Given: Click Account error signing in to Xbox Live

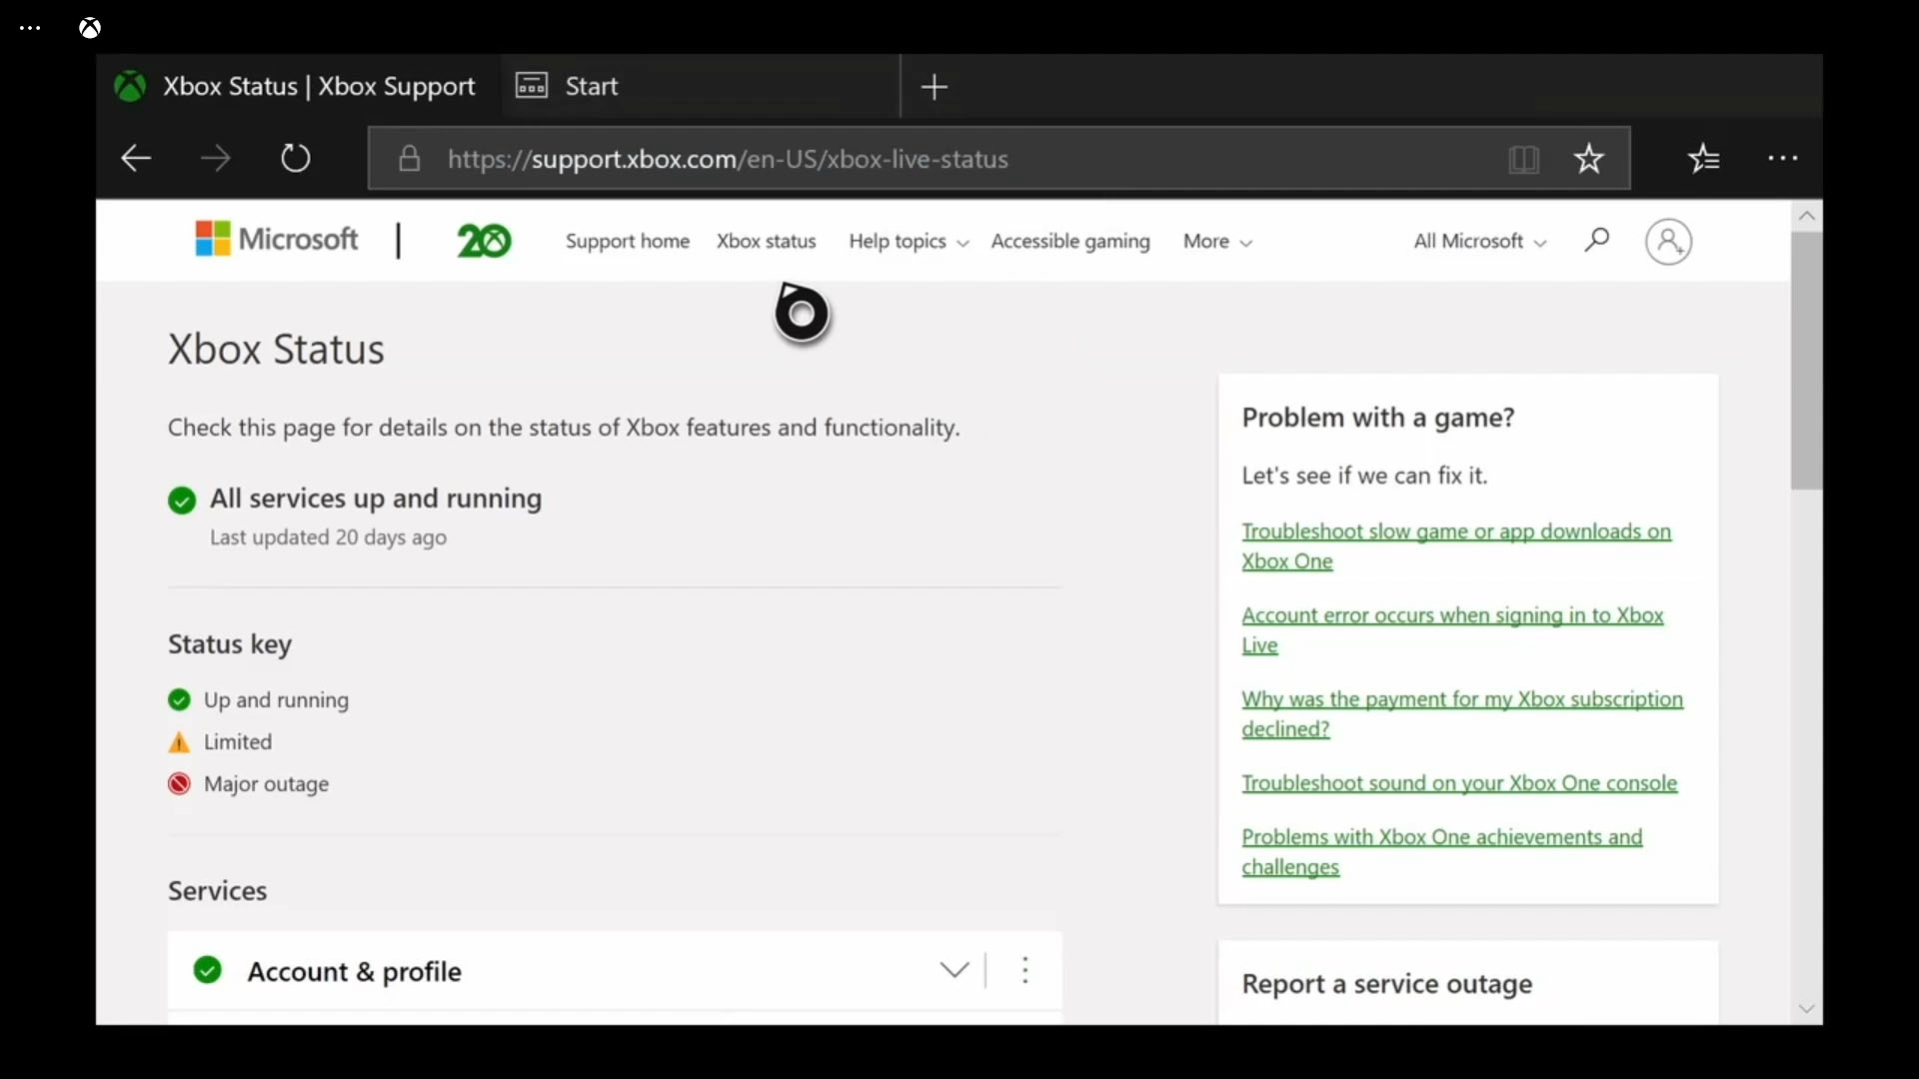Looking at the screenshot, I should [x=1452, y=628].
